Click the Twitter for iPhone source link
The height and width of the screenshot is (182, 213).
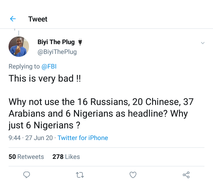tap(83, 138)
